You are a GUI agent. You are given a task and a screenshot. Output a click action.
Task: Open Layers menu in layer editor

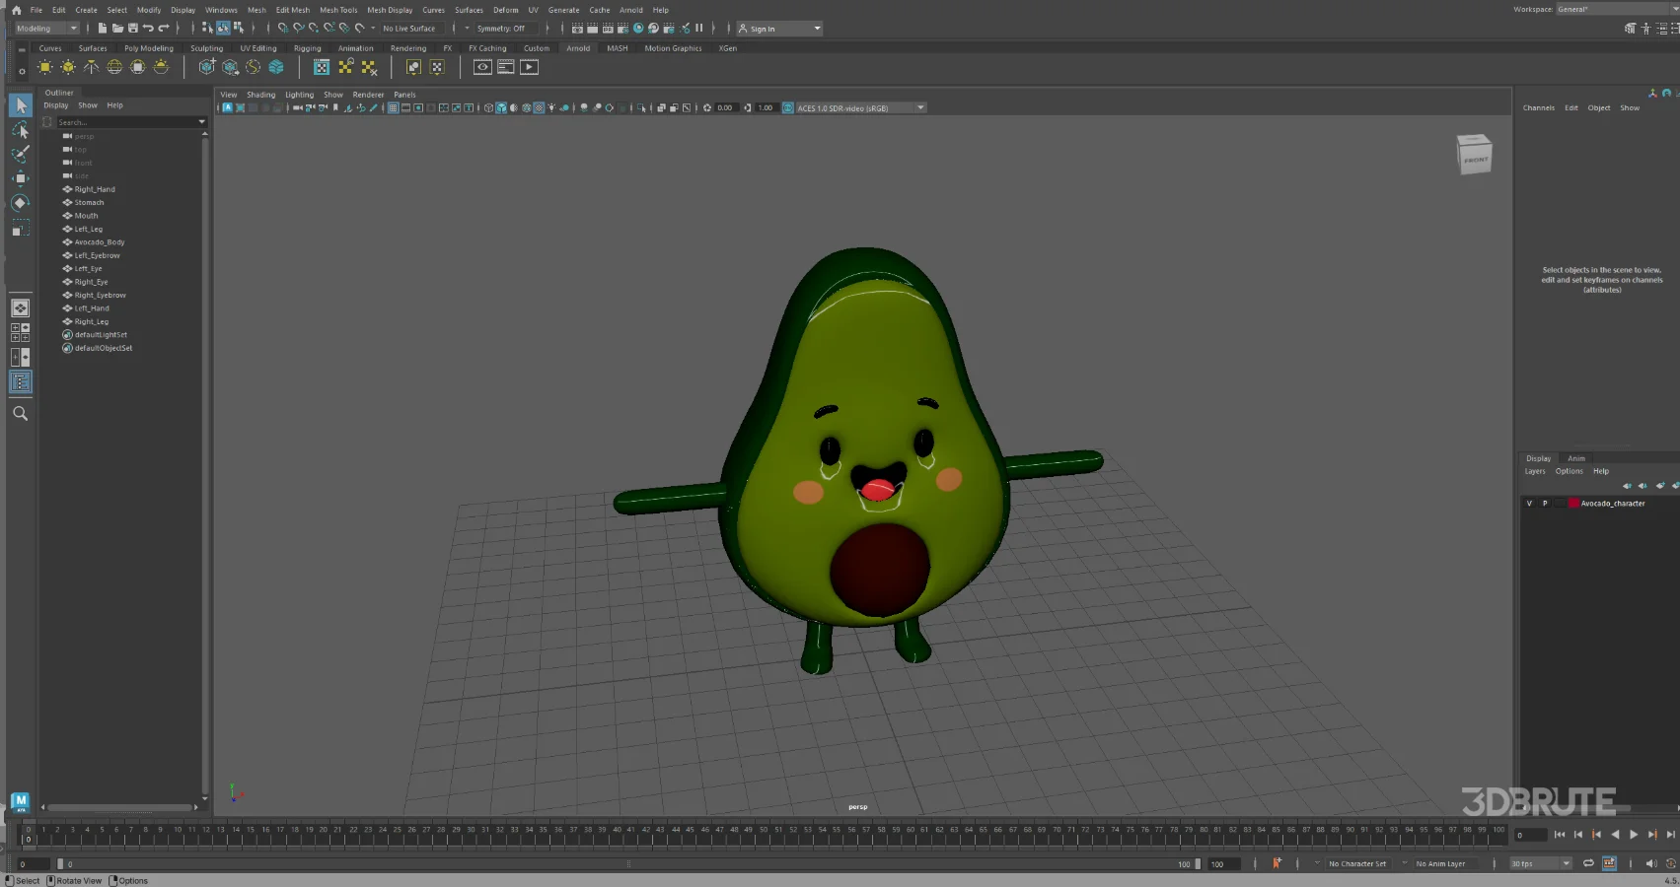point(1535,471)
